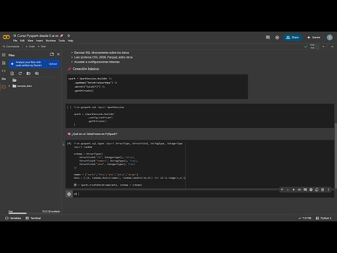This screenshot has width=337, height=253.
Task: Open notebook settings gear in header
Action: [277, 37]
